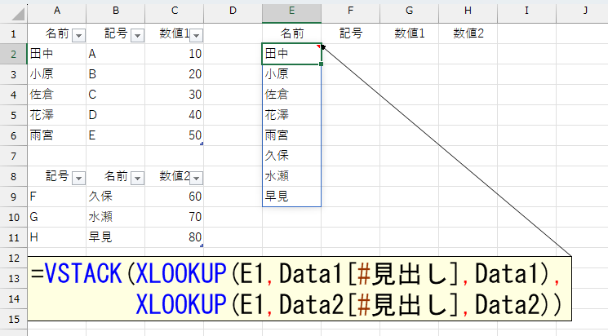Select column A header
The width and height of the screenshot is (608, 336).
[x=57, y=11]
